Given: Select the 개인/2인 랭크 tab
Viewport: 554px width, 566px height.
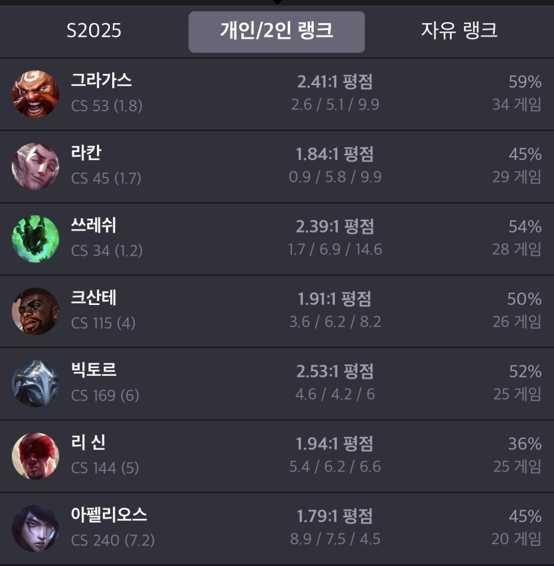Looking at the screenshot, I should coord(276,31).
